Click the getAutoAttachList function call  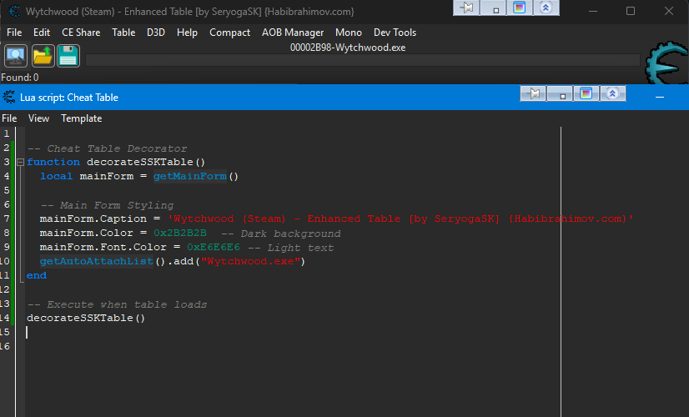point(96,261)
